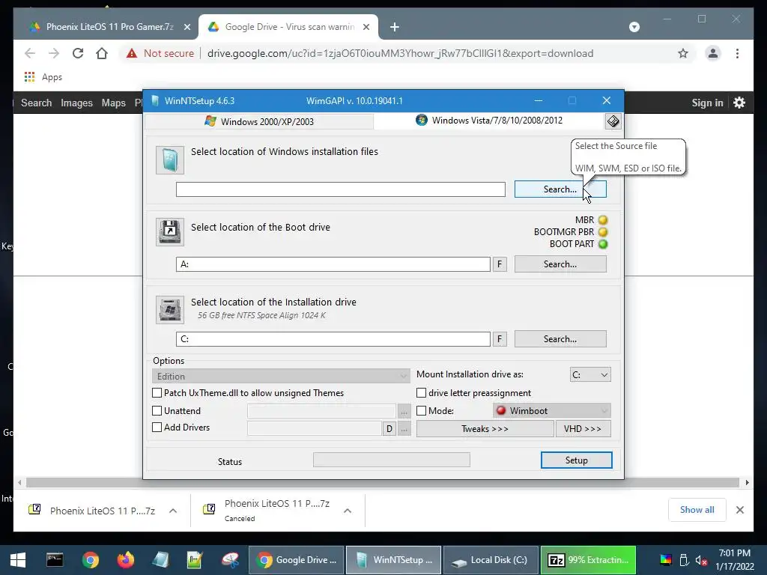Click the WinNTSetup title bar app icon
Viewport: 767px width, 575px height.
click(154, 101)
